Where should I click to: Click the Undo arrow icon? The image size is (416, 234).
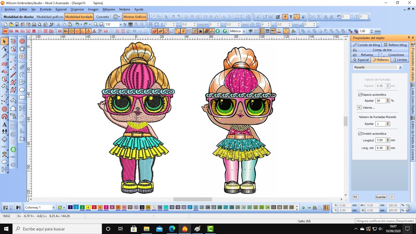click(x=77, y=24)
